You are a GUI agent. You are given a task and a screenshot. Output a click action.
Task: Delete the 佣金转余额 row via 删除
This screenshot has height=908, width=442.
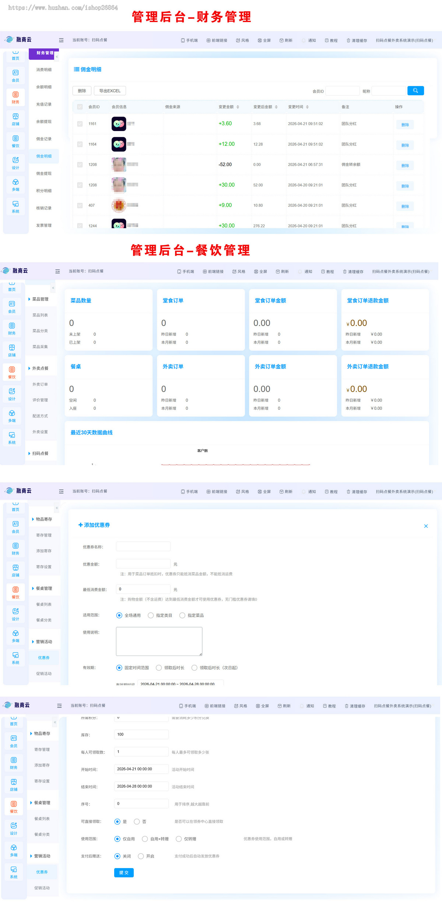(x=405, y=165)
